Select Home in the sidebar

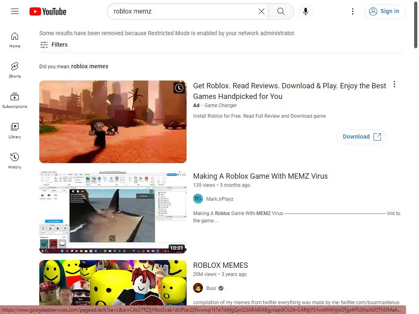click(15, 40)
